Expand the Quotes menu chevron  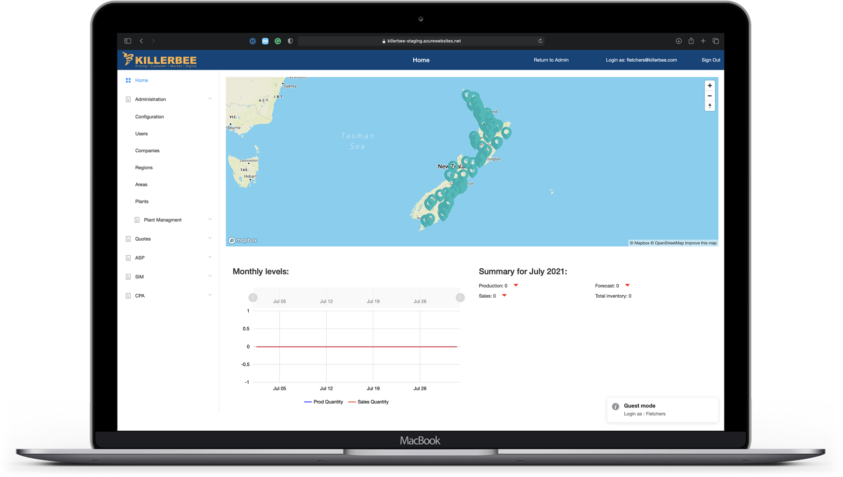pyautogui.click(x=210, y=238)
